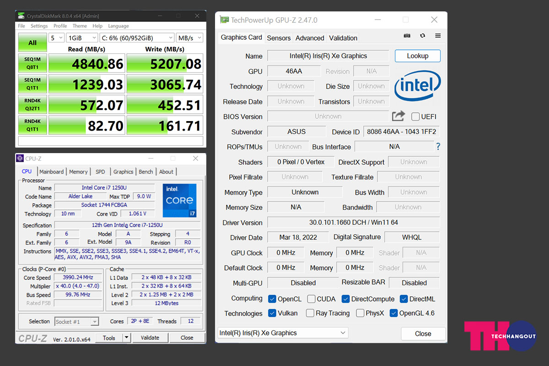Run all tests with the All button
Viewport: 549px width, 366px height.
pyautogui.click(x=32, y=42)
